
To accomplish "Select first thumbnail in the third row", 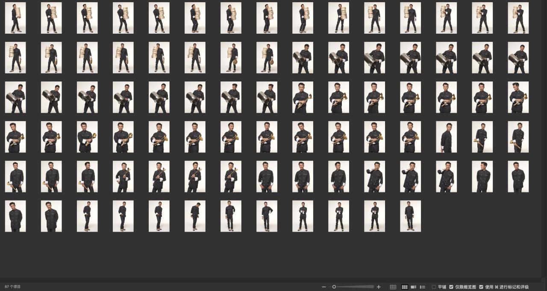I will click(x=15, y=97).
